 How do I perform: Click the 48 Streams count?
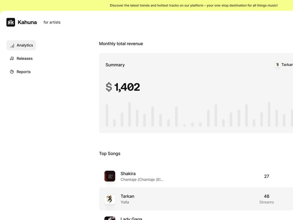[267, 199]
